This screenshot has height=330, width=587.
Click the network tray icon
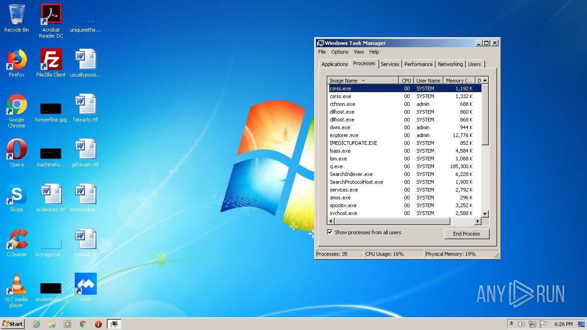coord(532,324)
